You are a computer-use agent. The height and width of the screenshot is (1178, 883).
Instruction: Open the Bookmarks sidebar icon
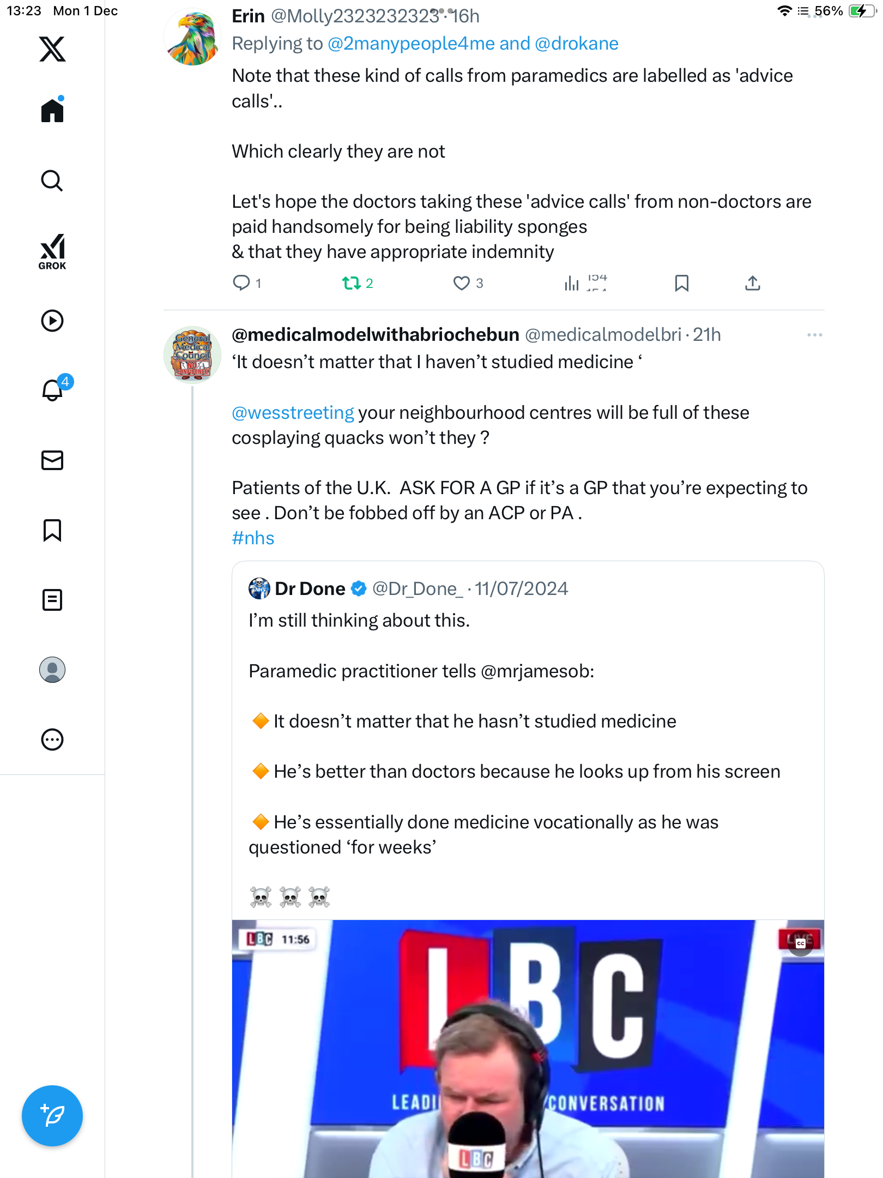[52, 530]
